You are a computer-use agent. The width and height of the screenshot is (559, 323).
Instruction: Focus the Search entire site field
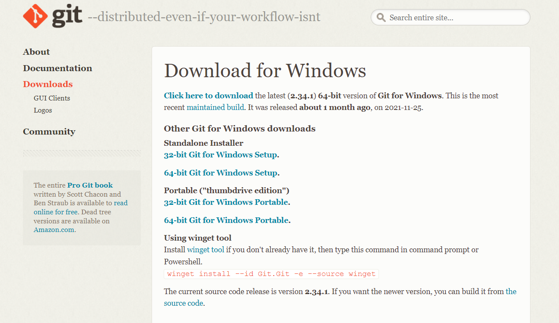coord(450,18)
